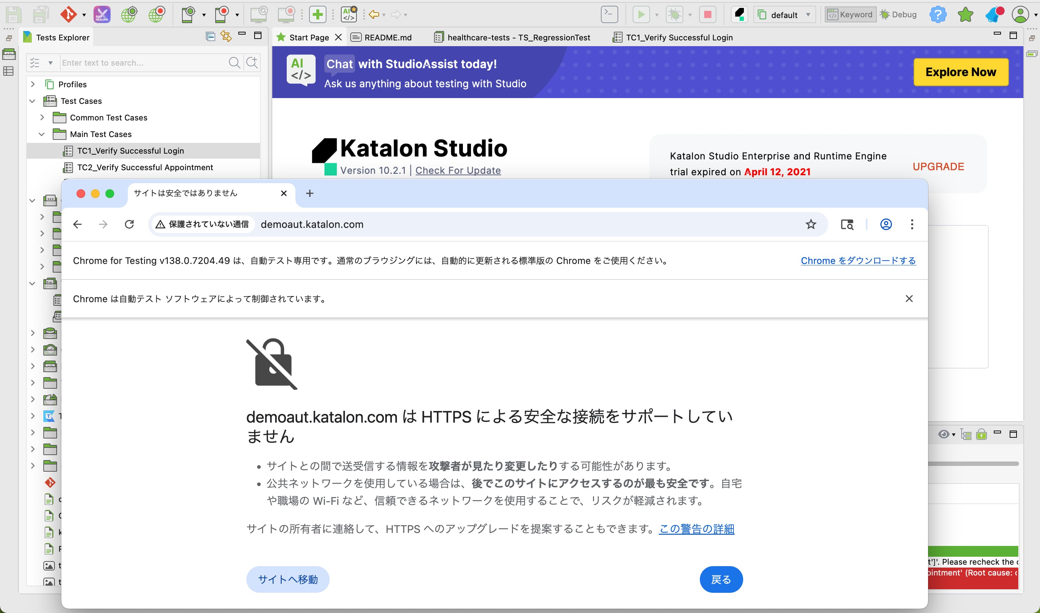Collapse the Test Cases tree node
This screenshot has width=1040, height=613.
(32, 101)
